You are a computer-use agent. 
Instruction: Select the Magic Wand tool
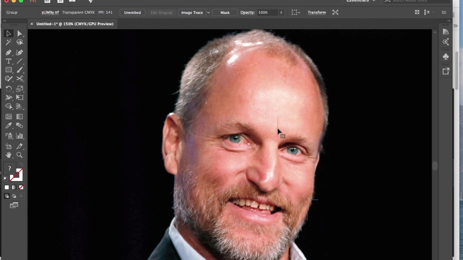[x=9, y=42]
